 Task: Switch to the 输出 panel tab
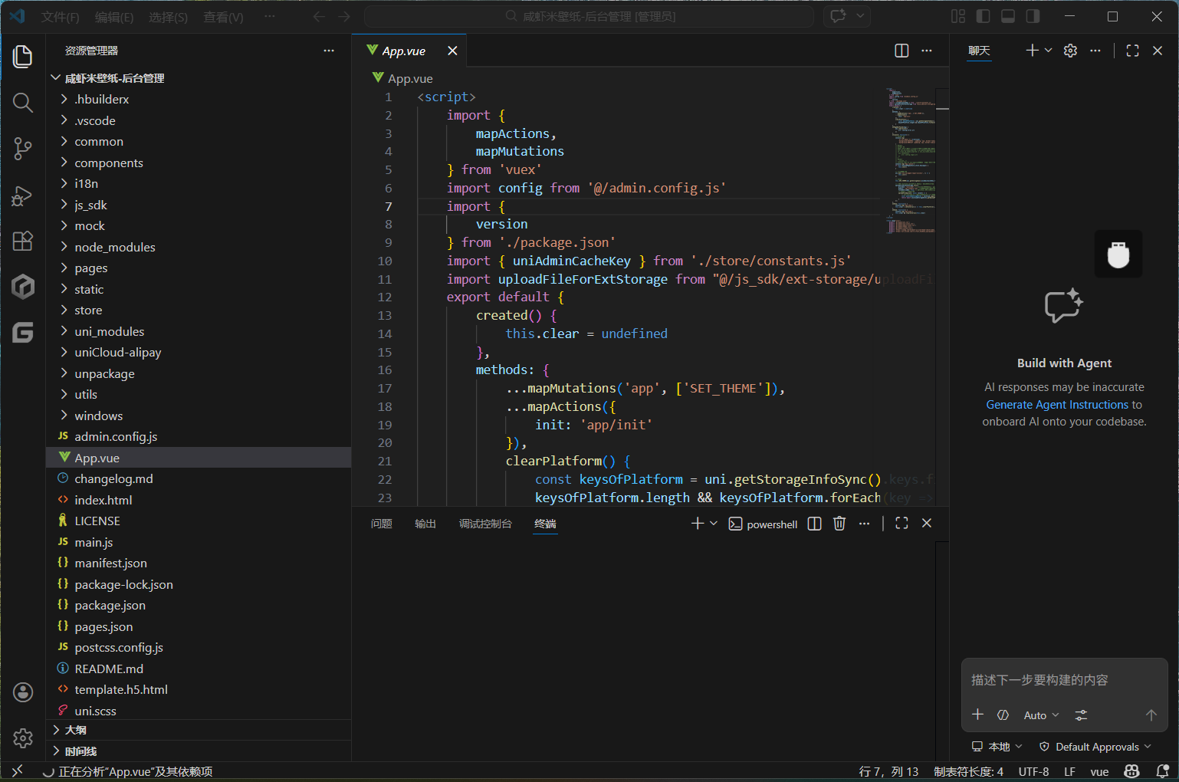(x=425, y=524)
